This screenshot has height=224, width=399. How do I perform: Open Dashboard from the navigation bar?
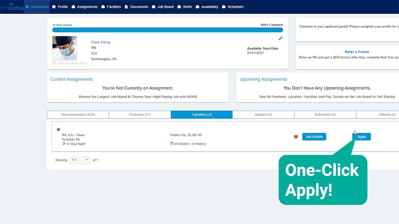37,7
